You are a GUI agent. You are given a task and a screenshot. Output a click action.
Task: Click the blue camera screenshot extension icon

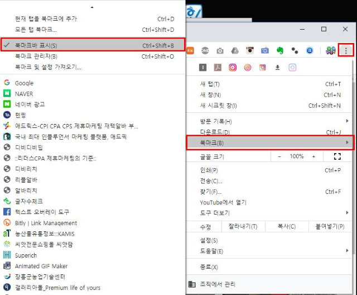coord(265,50)
